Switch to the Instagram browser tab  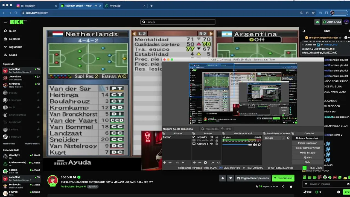pyautogui.click(x=37, y=5)
